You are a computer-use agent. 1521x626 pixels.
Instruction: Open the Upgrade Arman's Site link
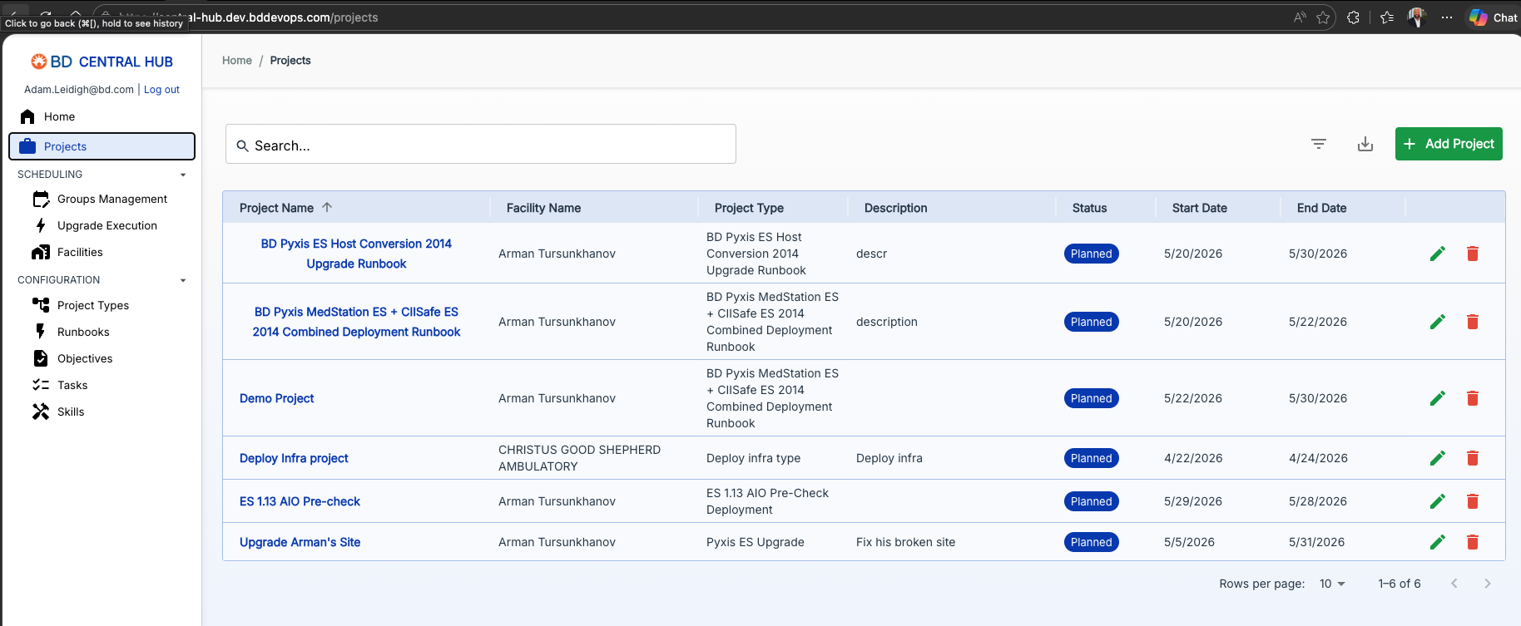(x=300, y=542)
